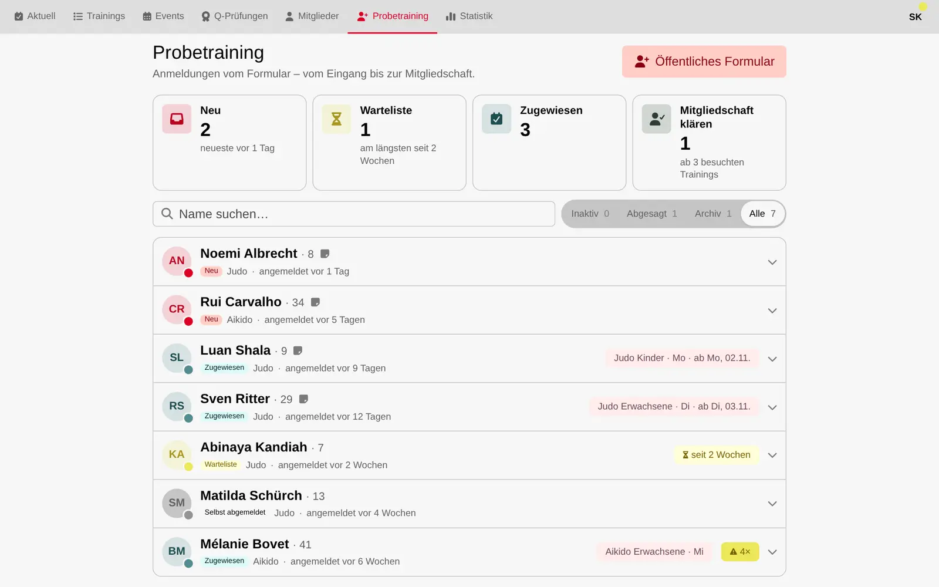Viewport: 939px width, 587px height.
Task: Focus the Name suchen search field
Action: coord(354,214)
